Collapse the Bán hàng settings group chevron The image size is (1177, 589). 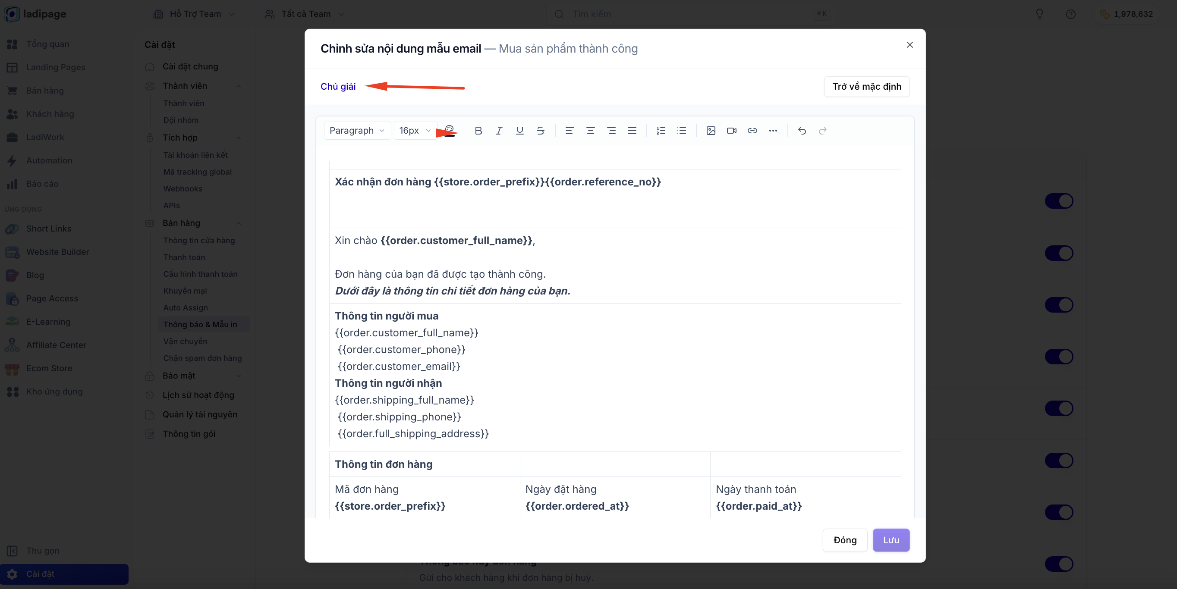point(239,223)
